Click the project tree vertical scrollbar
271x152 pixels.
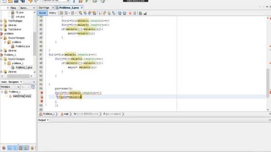34,44
